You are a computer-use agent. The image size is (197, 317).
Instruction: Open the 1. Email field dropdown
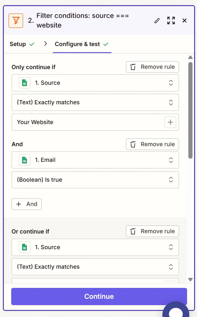click(x=95, y=160)
